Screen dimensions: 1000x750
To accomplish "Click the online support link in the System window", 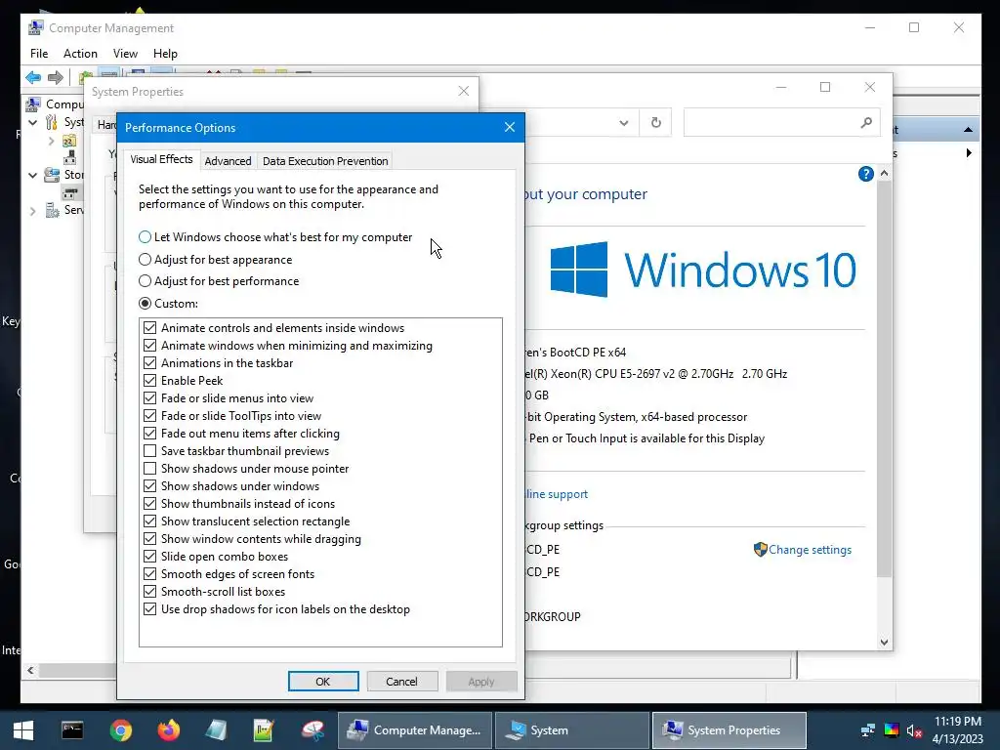I will tap(557, 494).
